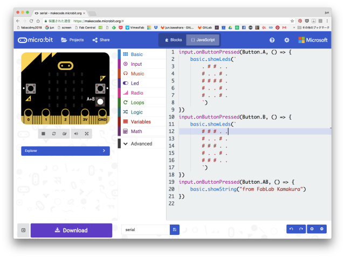Open the Chrome three-dot menu
This screenshot has height=258, width=345.
[327, 21]
